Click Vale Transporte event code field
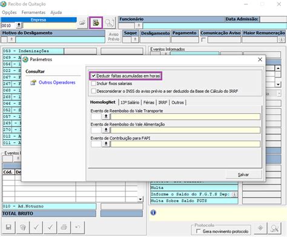287x237 pixels. [x=96, y=116]
